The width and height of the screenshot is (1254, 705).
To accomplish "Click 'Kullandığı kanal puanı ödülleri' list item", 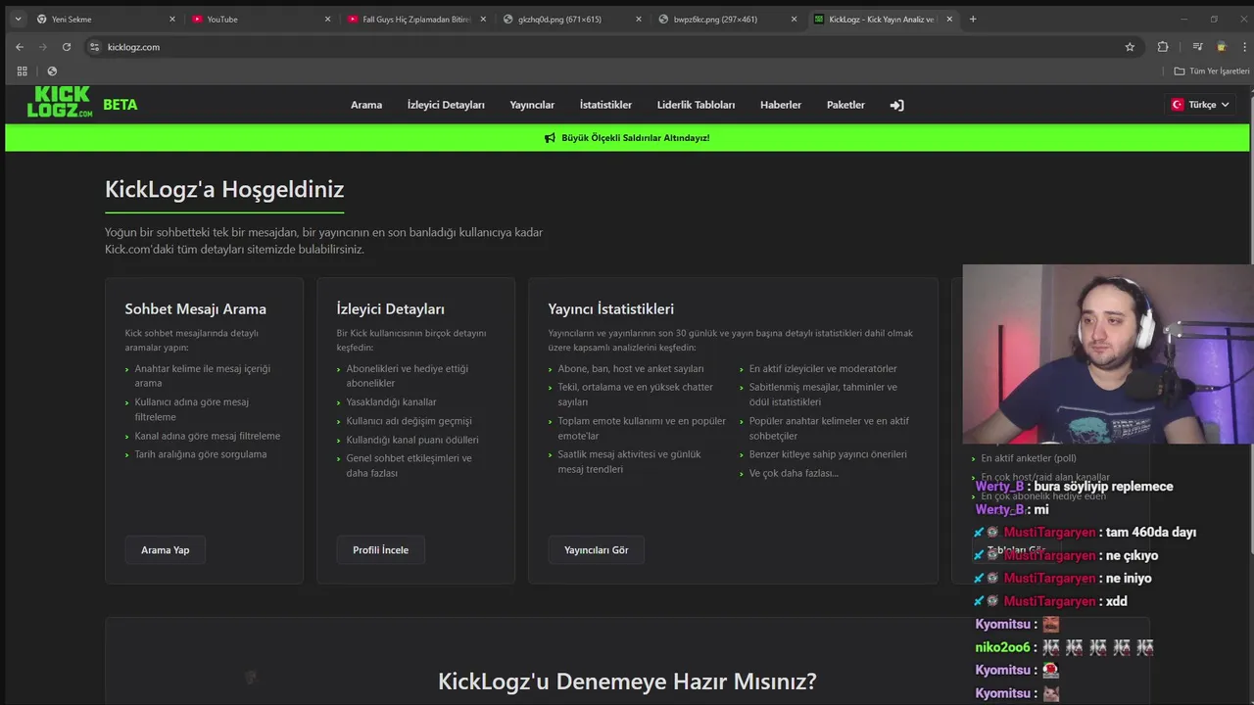I will pyautogui.click(x=412, y=440).
